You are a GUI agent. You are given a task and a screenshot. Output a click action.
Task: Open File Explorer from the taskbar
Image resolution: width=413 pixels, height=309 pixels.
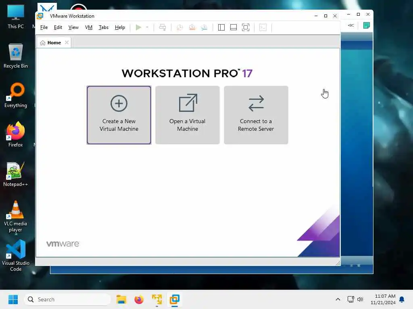click(121, 299)
